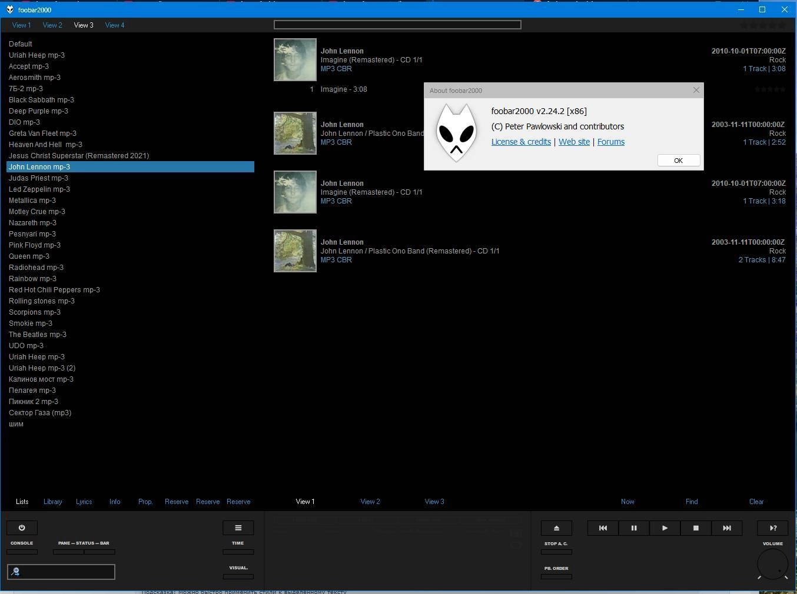Select the Metallica mp-3 playlist
Image resolution: width=797 pixels, height=594 pixels.
click(x=130, y=201)
